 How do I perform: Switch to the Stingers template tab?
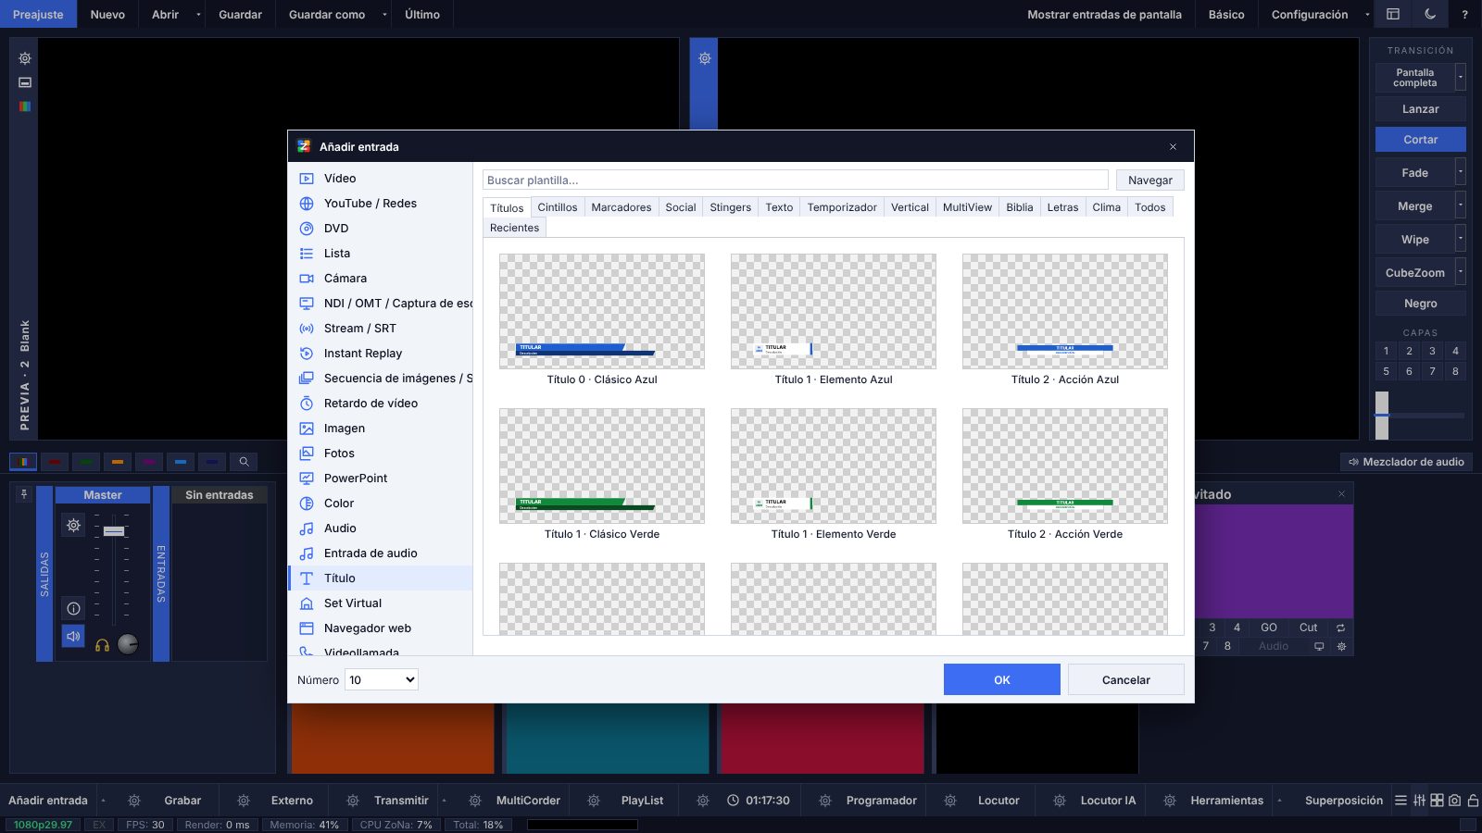click(730, 207)
